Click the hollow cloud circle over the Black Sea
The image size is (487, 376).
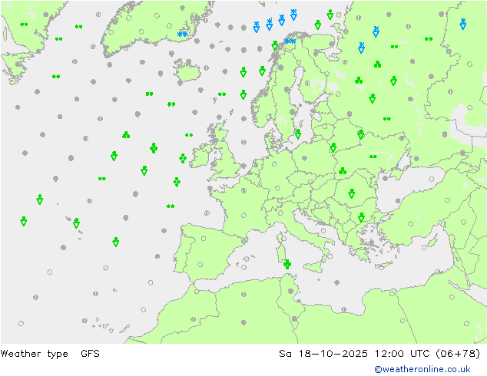432,179
